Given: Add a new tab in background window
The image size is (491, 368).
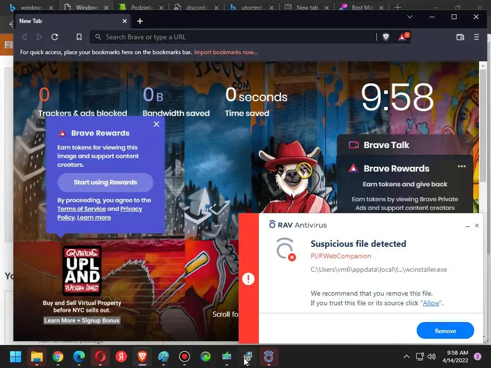Looking at the screenshot, I should [x=397, y=7].
